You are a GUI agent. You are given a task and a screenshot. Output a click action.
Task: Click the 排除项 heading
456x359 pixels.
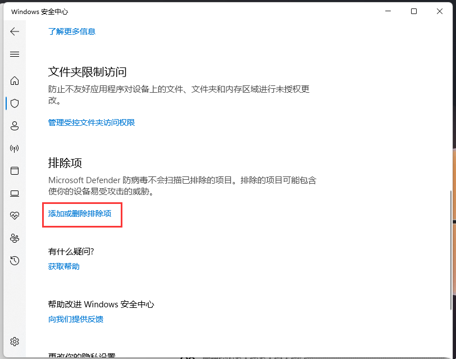point(65,163)
